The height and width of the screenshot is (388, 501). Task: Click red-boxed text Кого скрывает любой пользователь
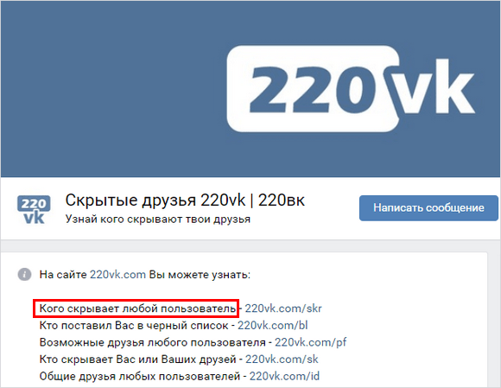pyautogui.click(x=137, y=308)
